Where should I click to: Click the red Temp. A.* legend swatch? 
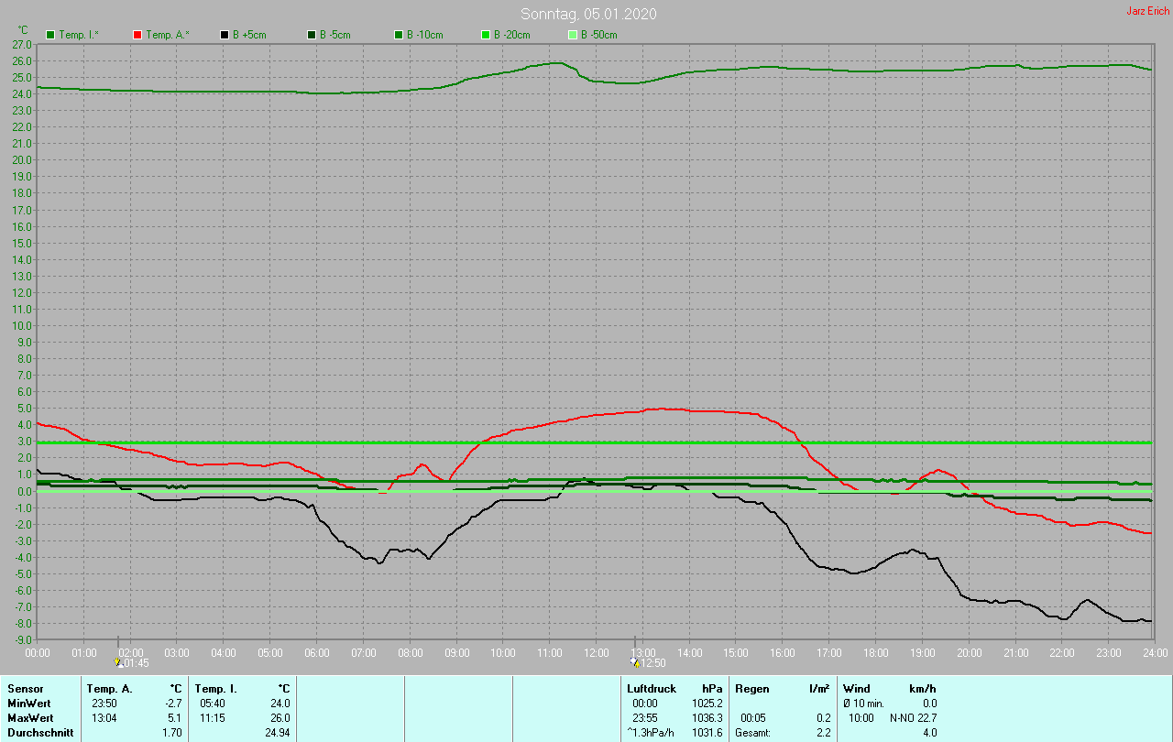tap(137, 35)
